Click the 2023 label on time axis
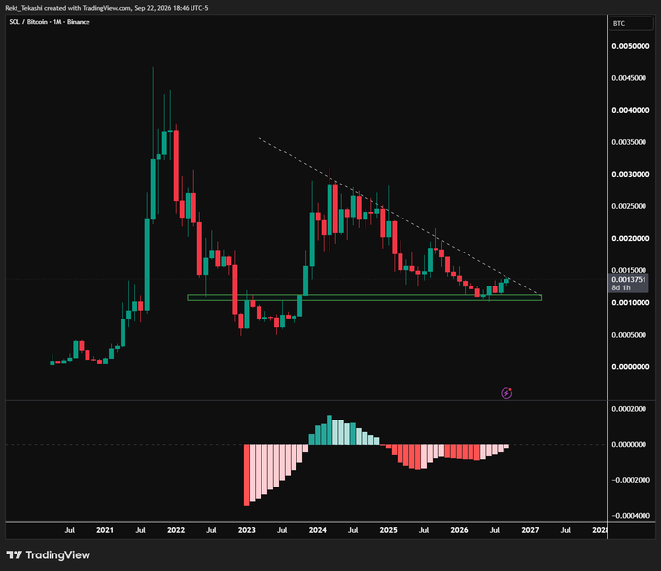 [247, 530]
